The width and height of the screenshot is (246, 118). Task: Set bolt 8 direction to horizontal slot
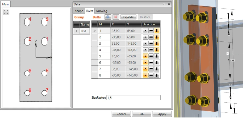tap(151, 75)
